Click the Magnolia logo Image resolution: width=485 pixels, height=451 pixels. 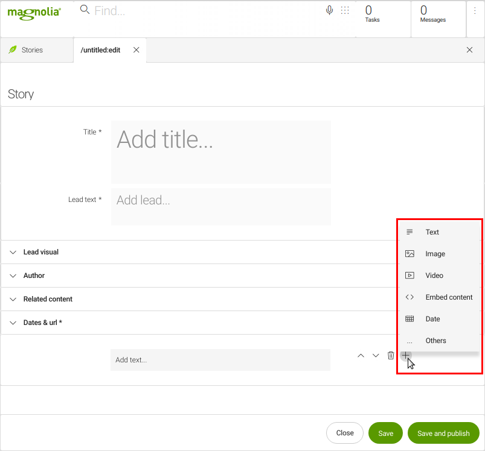[34, 13]
